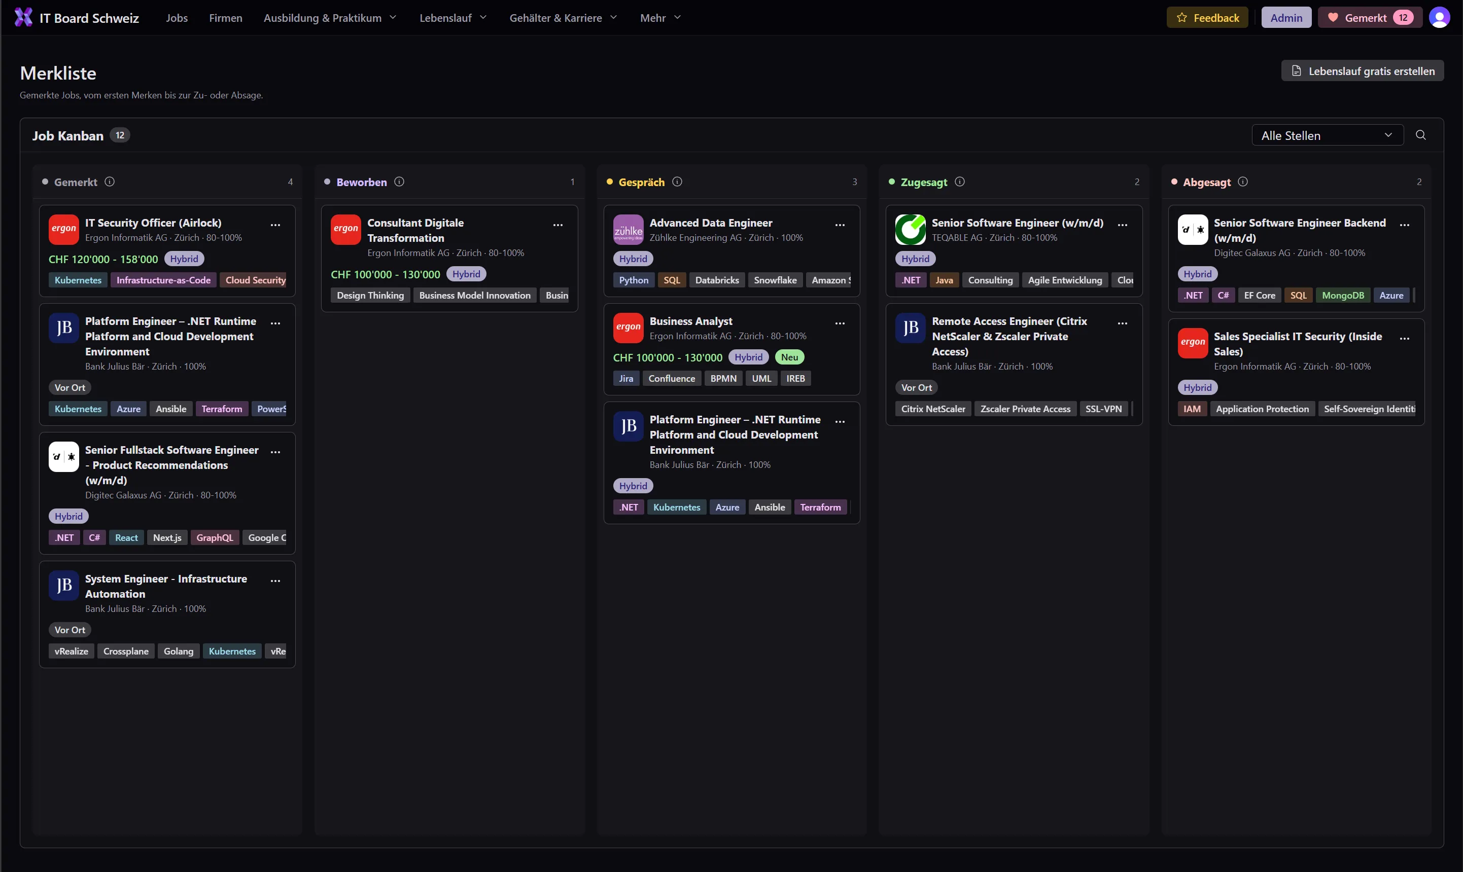Click the Ergon logo on IT Security Officer card

pyautogui.click(x=63, y=229)
